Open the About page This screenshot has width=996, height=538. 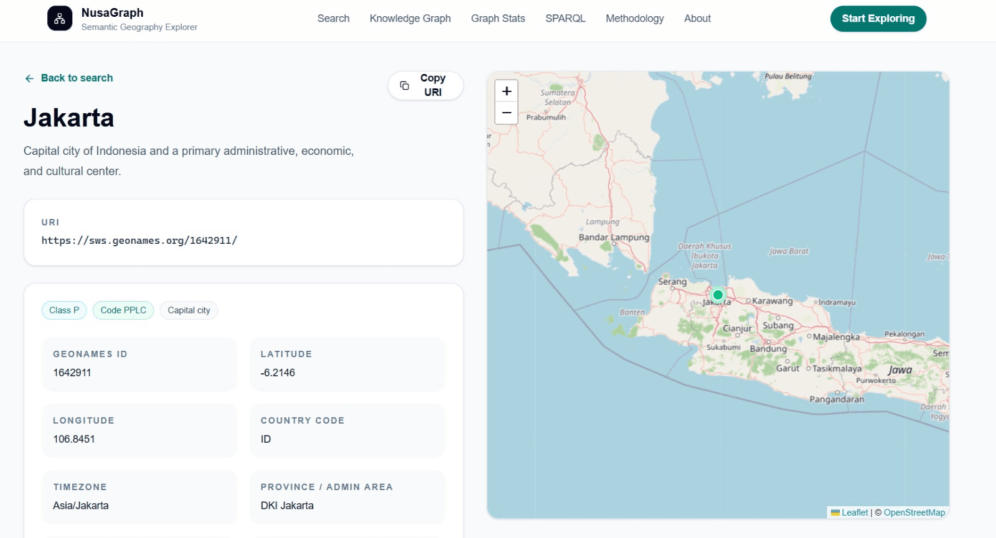[x=697, y=19]
